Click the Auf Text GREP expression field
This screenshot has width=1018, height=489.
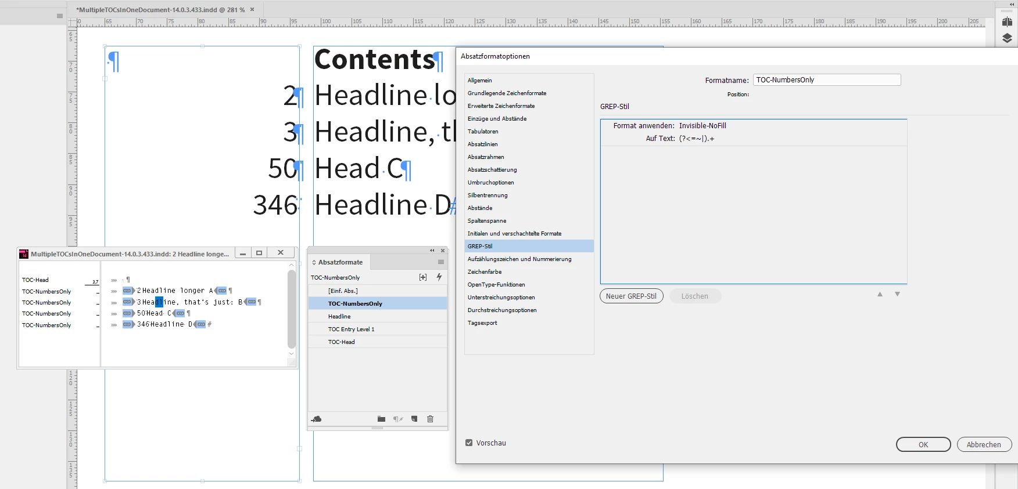[697, 138]
